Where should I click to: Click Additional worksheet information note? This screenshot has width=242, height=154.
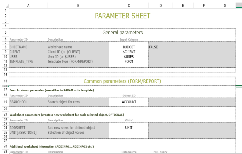(52, 146)
